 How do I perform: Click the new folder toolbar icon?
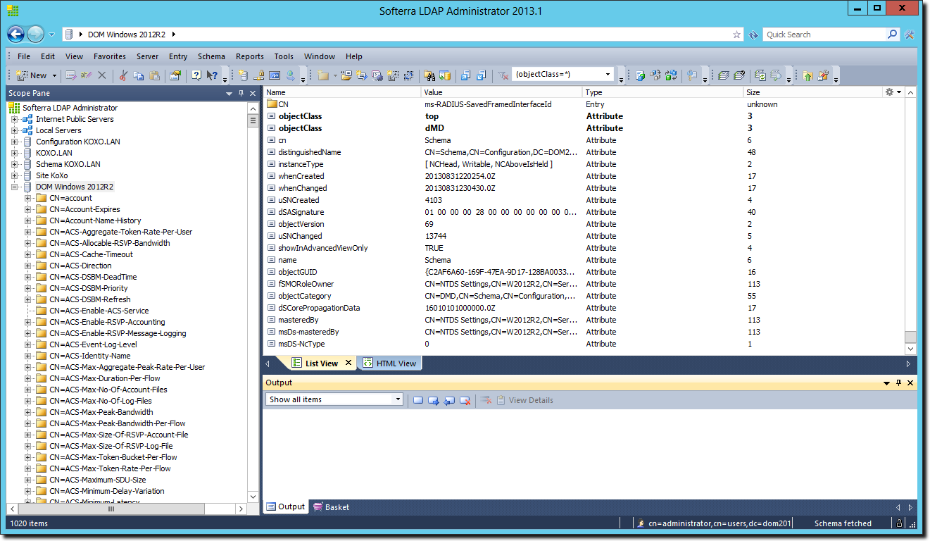323,75
